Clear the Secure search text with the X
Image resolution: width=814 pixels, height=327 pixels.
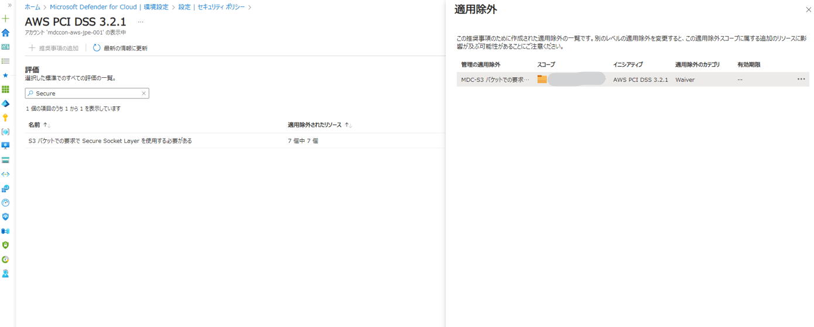click(143, 93)
